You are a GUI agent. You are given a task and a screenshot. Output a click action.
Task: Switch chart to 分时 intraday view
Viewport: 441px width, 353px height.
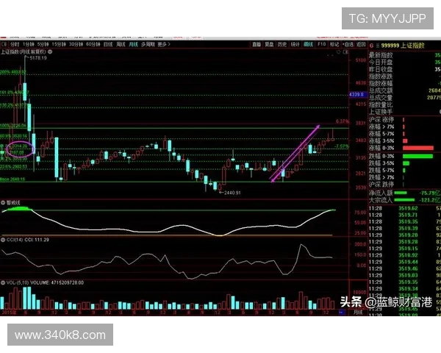pyautogui.click(x=15, y=44)
